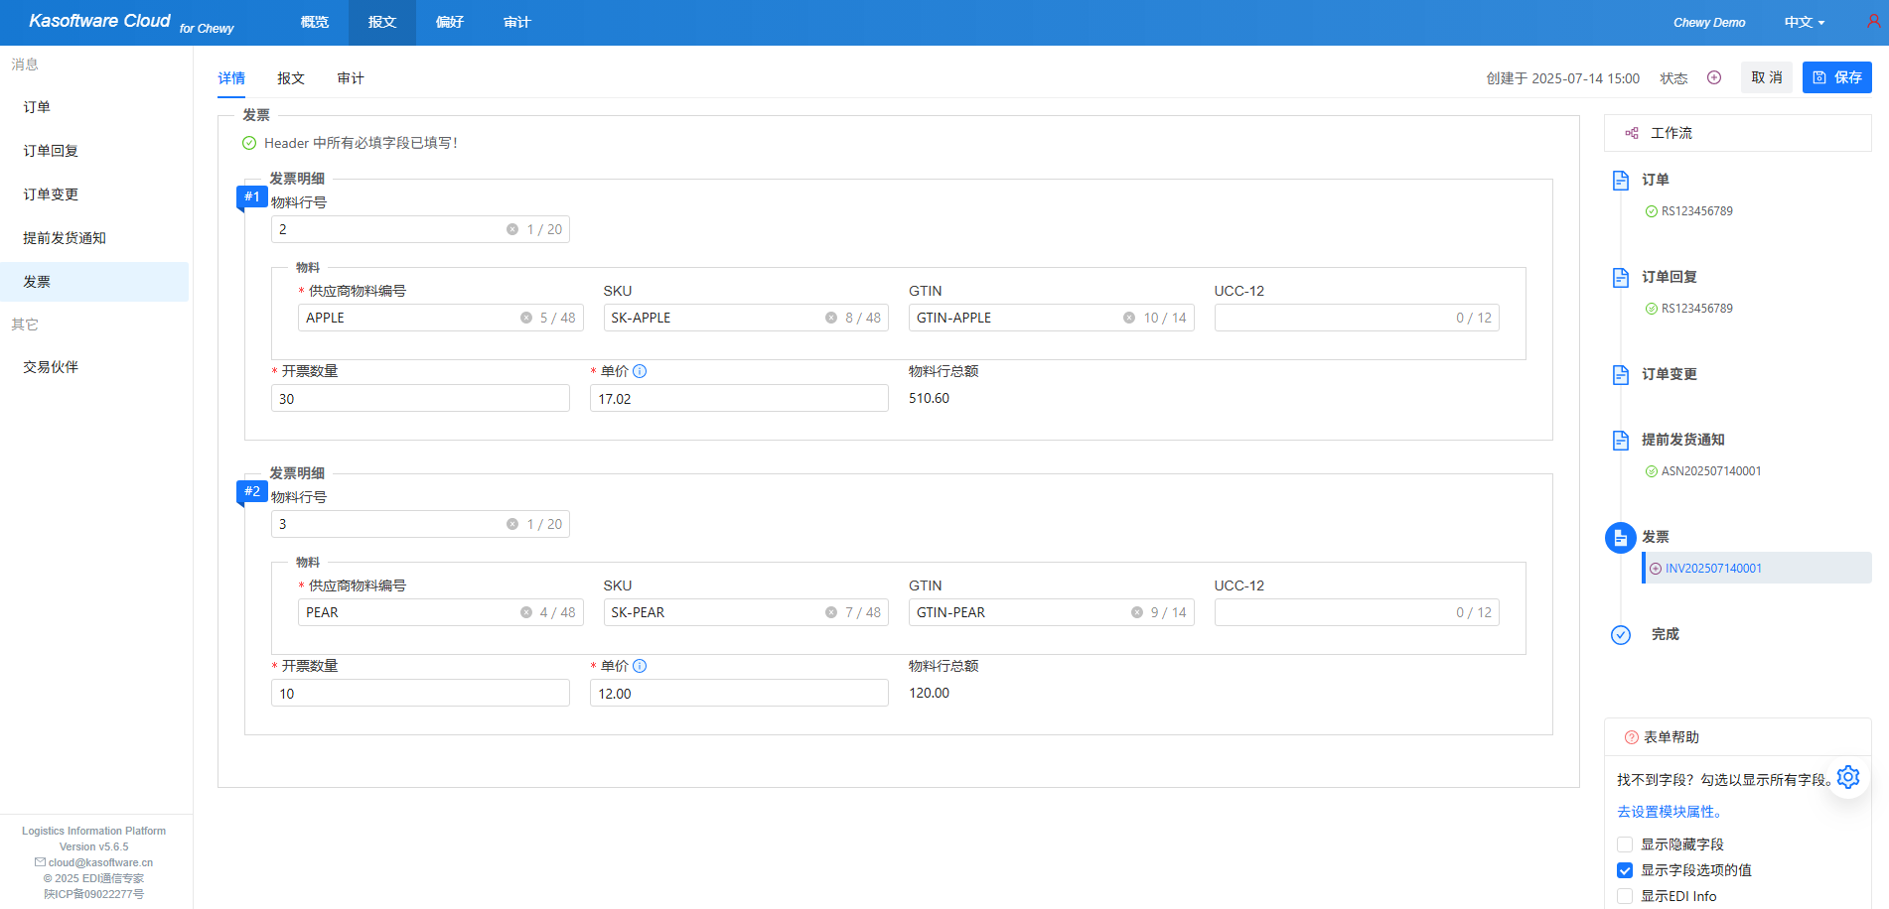Image resolution: width=1889 pixels, height=909 pixels.
Task: Enable the 显示隐藏字段 checkbox
Action: [x=1625, y=844]
